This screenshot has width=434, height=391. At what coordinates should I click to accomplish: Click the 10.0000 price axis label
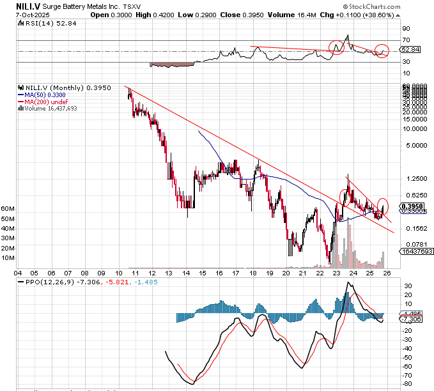point(415,129)
